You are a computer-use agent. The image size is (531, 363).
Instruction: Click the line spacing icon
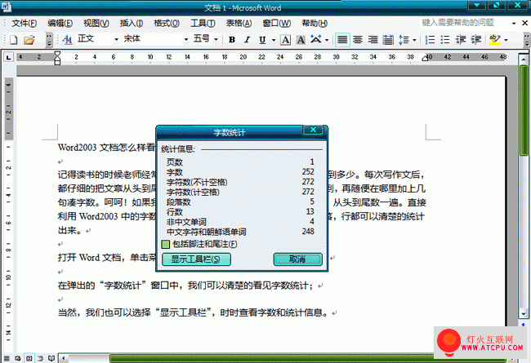click(404, 40)
